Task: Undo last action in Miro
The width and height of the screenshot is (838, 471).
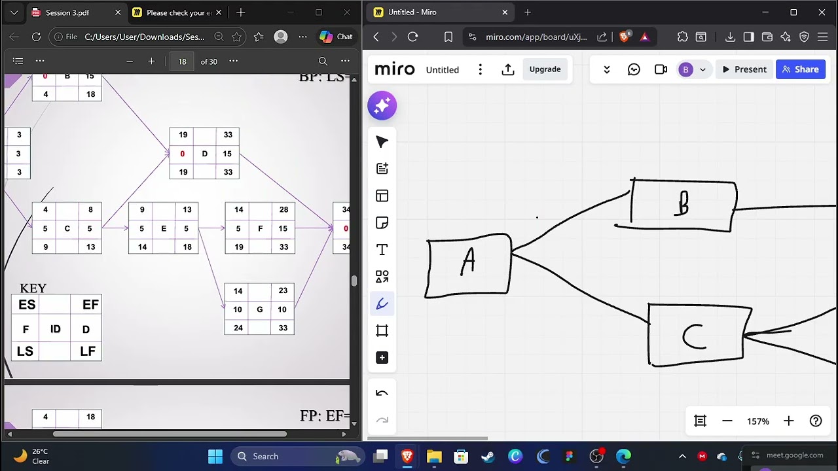Action: click(382, 393)
